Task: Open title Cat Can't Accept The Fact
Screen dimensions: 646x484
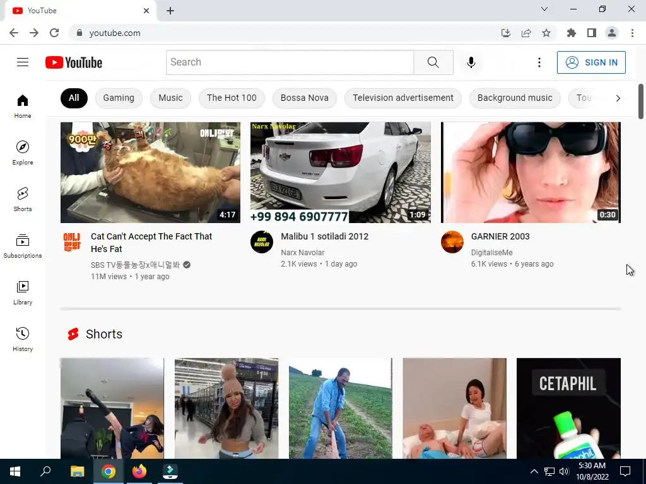Action: pos(151,243)
